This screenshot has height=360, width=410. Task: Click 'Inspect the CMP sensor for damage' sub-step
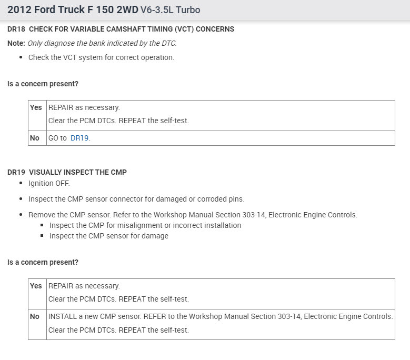(x=109, y=236)
